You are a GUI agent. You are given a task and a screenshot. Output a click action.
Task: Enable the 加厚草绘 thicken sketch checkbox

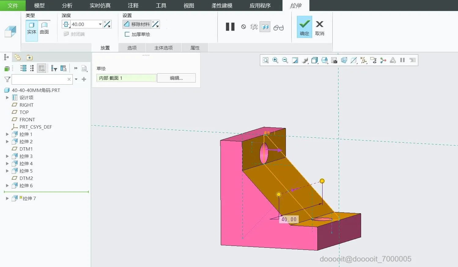point(127,34)
